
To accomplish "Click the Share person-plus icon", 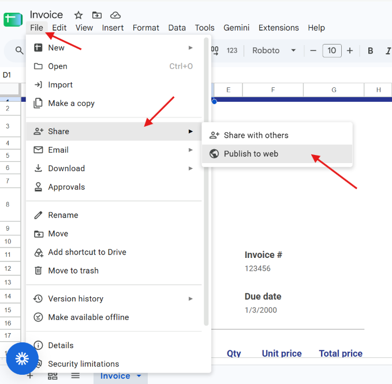I will pyautogui.click(x=39, y=131).
